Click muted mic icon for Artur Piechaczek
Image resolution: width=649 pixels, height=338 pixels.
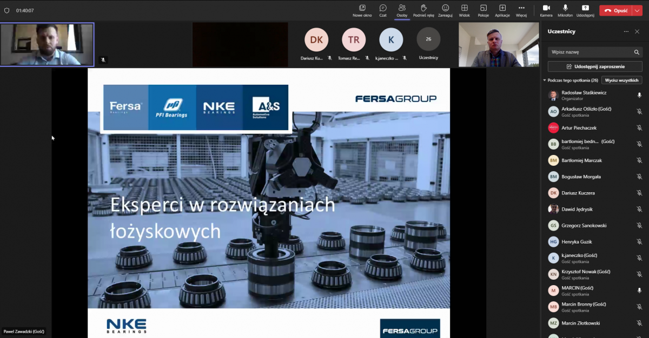click(x=639, y=128)
